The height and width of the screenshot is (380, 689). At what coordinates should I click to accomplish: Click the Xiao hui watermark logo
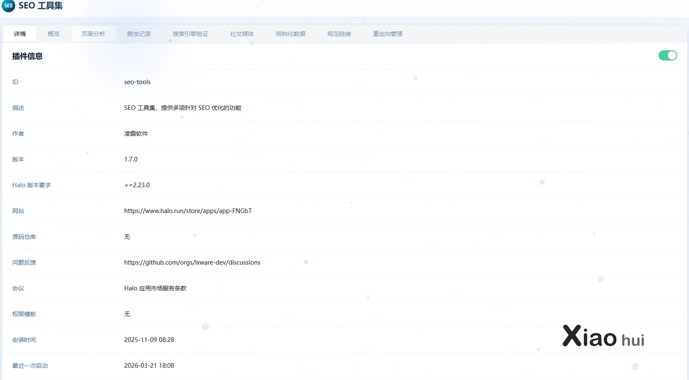pos(603,337)
